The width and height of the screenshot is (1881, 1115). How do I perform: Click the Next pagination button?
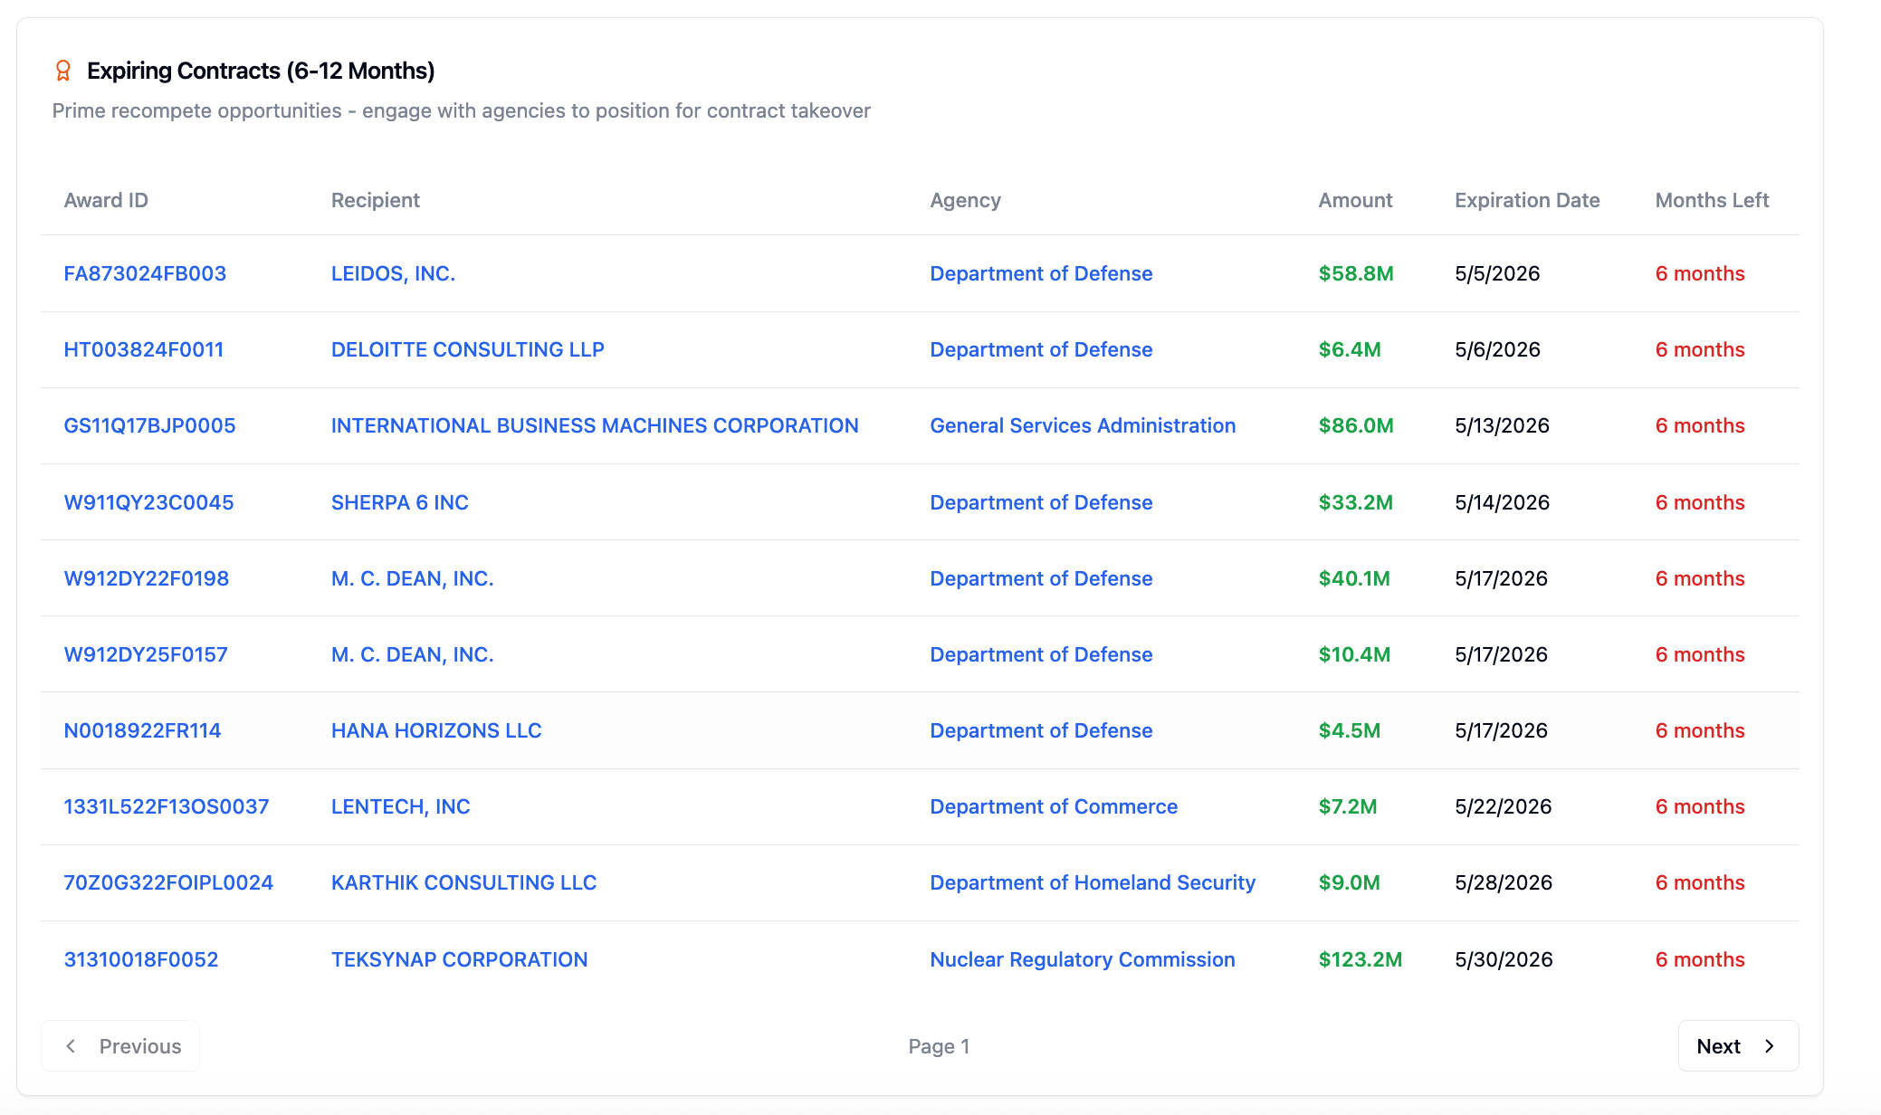(x=1737, y=1045)
